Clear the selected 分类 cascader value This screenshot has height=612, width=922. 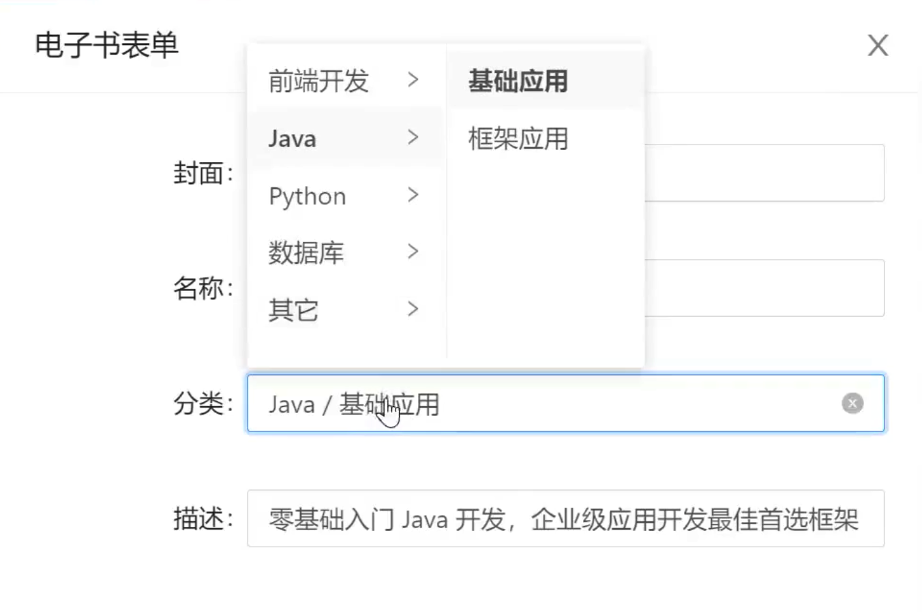pos(852,403)
